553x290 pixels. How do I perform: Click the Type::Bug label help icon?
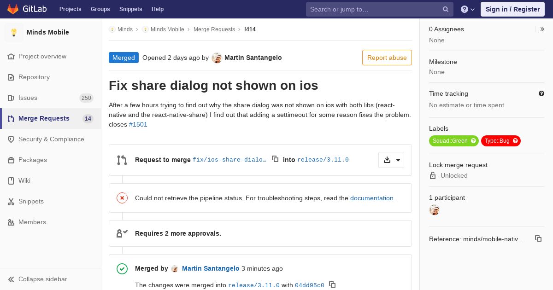515,141
